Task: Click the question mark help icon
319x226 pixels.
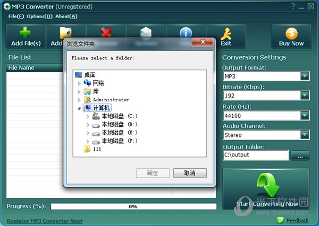Action: point(293,6)
